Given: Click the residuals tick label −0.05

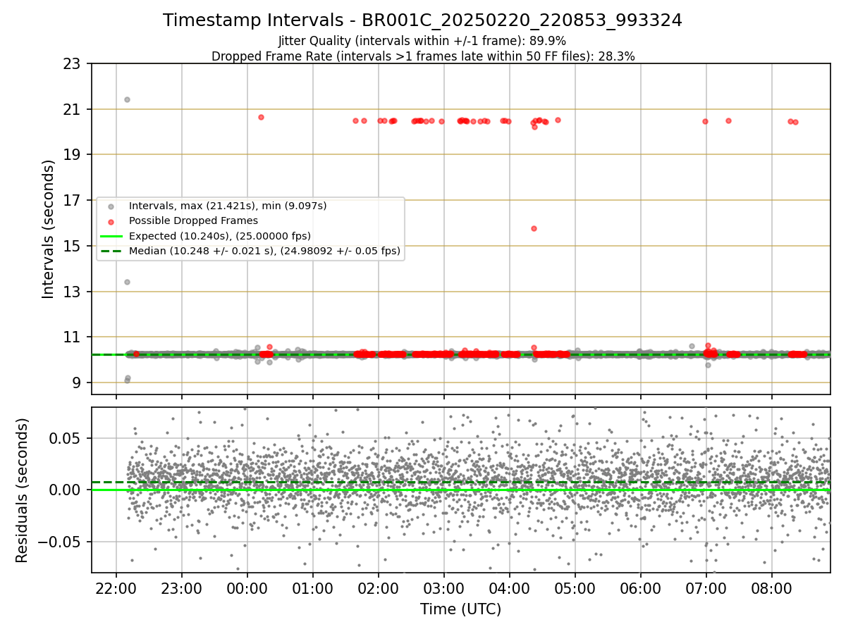Looking at the screenshot, I should tap(59, 542).
